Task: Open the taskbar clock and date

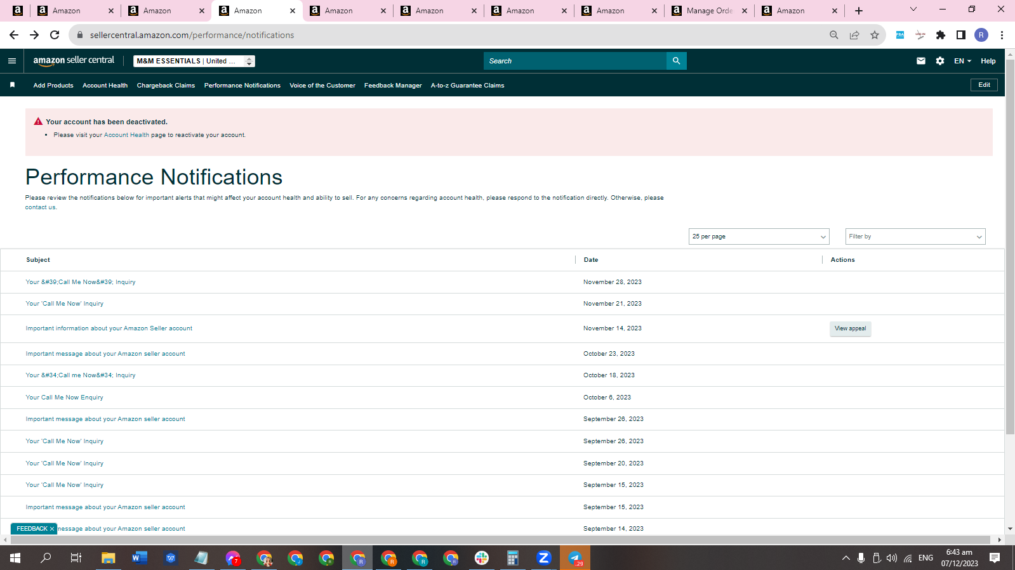Action: 959,558
